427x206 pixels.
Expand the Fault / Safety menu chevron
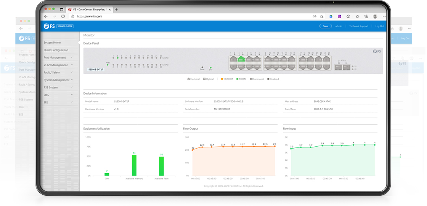click(x=72, y=72)
